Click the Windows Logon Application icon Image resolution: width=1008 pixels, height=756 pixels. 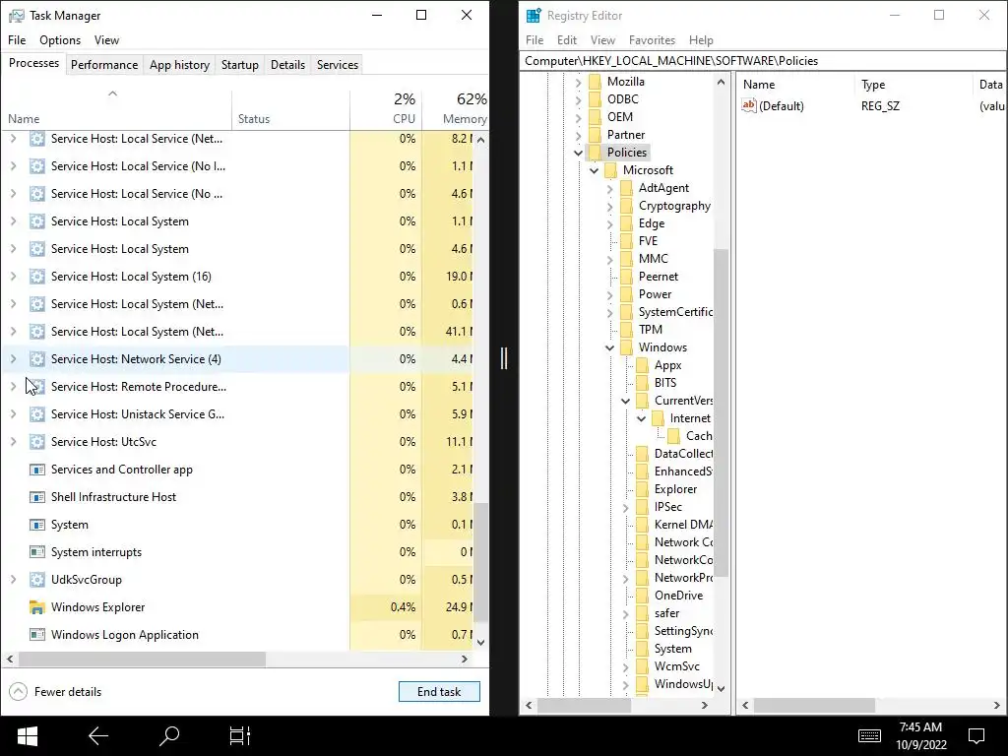click(37, 635)
